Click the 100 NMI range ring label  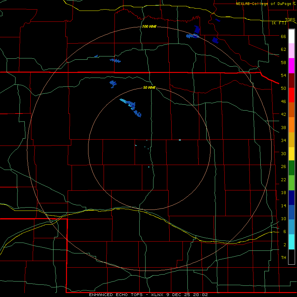point(149,26)
